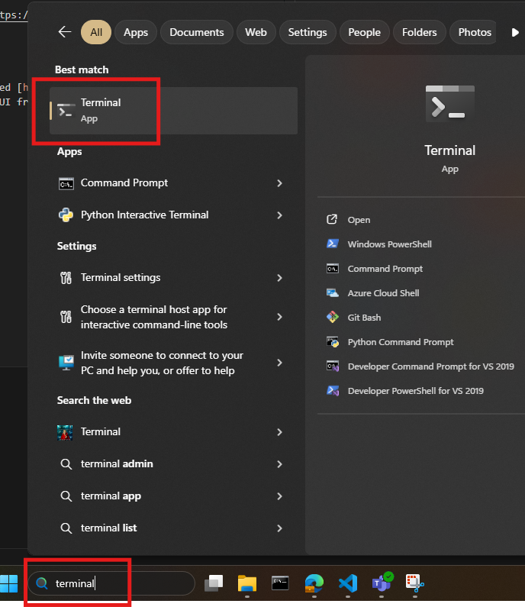Open the Windows Start button
The height and width of the screenshot is (607, 525).
click(x=8, y=583)
